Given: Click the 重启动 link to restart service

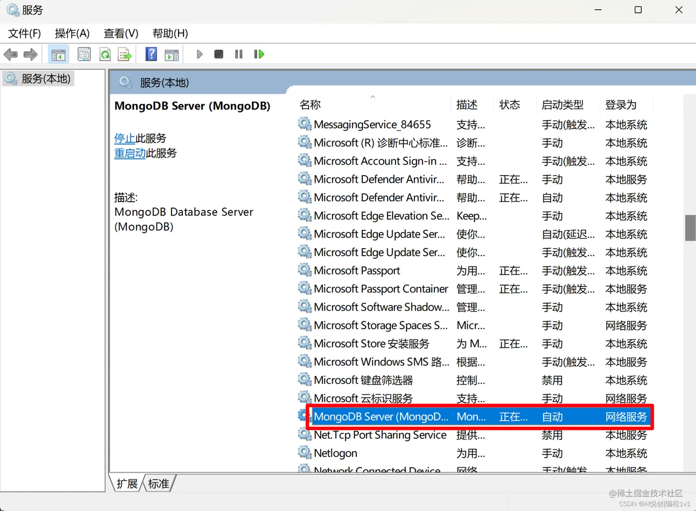Looking at the screenshot, I should pos(130,153).
